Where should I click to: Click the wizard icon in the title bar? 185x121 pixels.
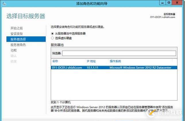(4, 3)
